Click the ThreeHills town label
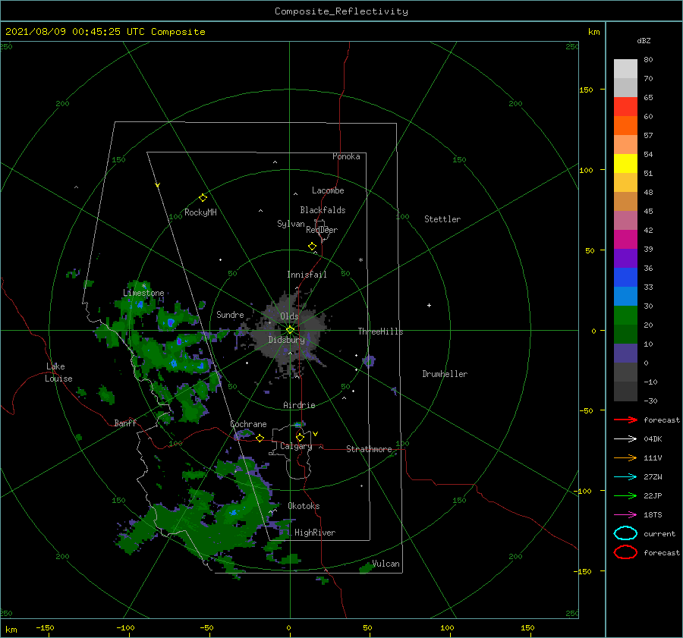683x638 pixels. (381, 332)
